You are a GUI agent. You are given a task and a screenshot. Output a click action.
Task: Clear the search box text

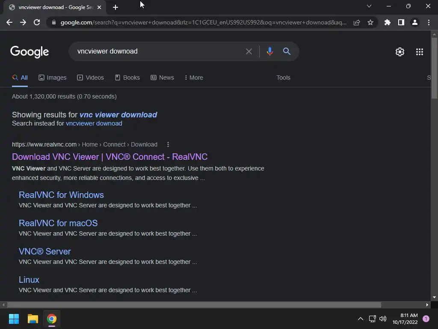249,51
